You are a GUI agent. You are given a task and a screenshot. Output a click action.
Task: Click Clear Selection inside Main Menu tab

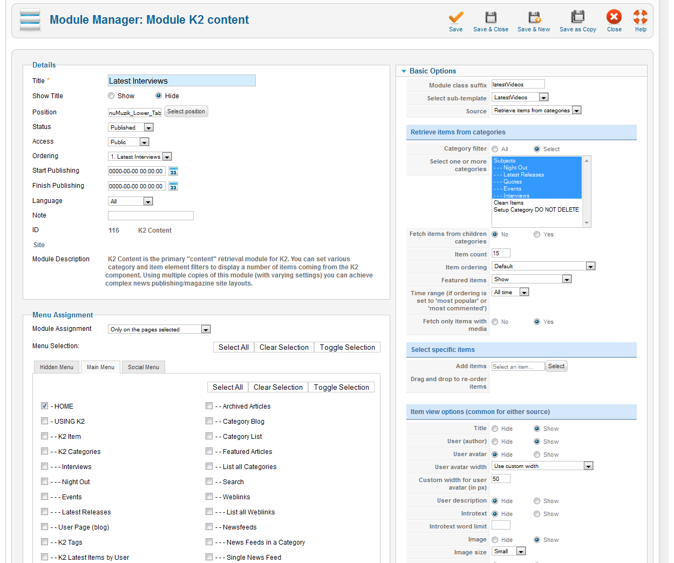(x=278, y=387)
